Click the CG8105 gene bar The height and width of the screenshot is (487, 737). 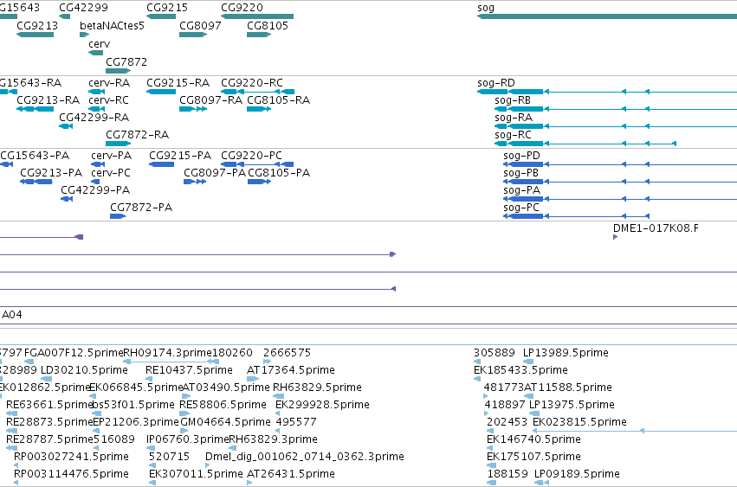tap(259, 35)
